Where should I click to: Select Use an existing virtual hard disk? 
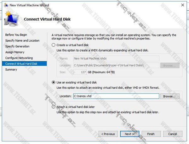pos(54,82)
